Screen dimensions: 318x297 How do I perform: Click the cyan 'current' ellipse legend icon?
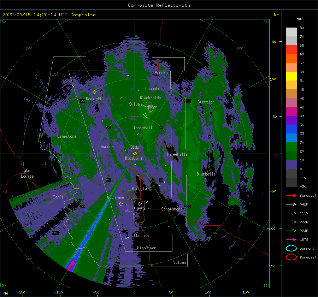point(291,248)
